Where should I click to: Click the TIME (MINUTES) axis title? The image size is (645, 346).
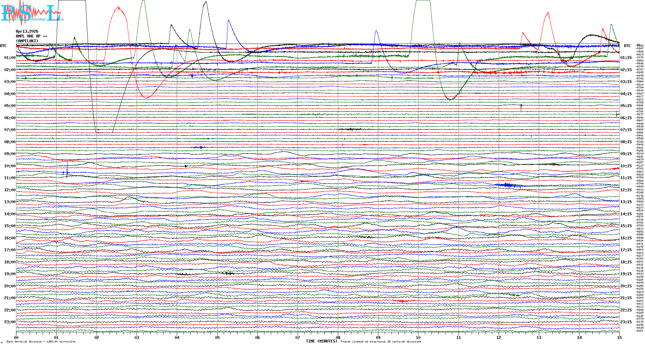pos(321,341)
